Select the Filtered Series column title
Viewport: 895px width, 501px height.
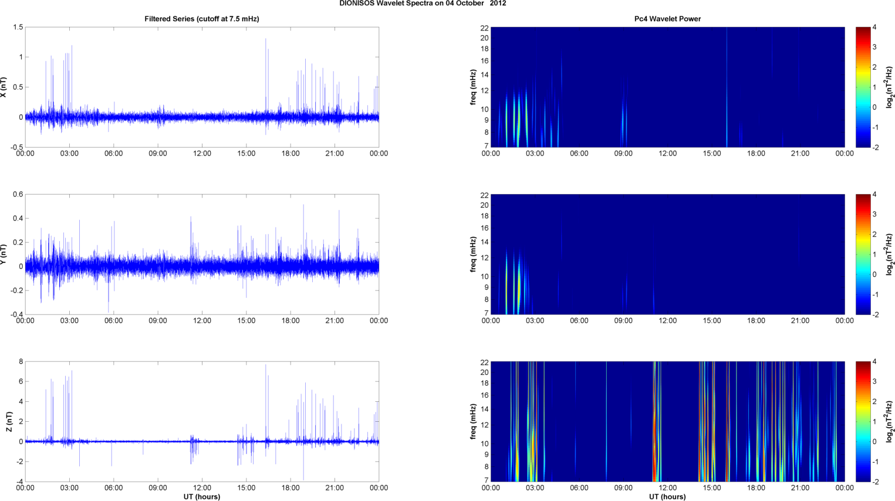point(201,19)
